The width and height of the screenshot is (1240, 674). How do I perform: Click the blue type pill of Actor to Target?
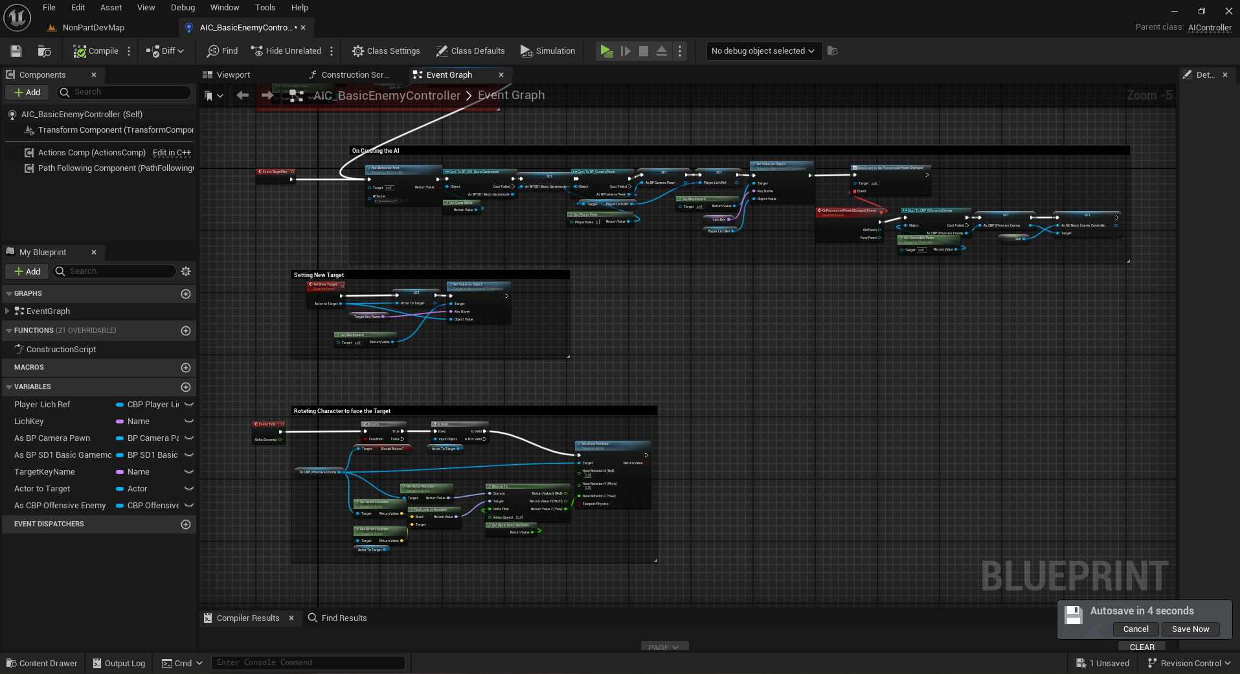click(120, 489)
